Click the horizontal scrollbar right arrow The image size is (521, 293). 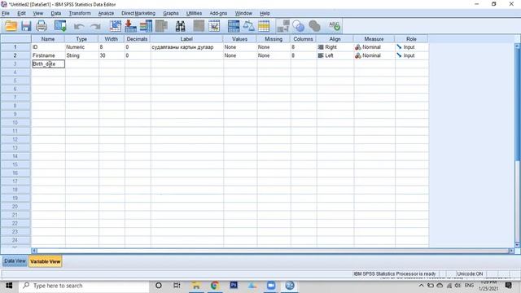pyautogui.click(x=511, y=251)
